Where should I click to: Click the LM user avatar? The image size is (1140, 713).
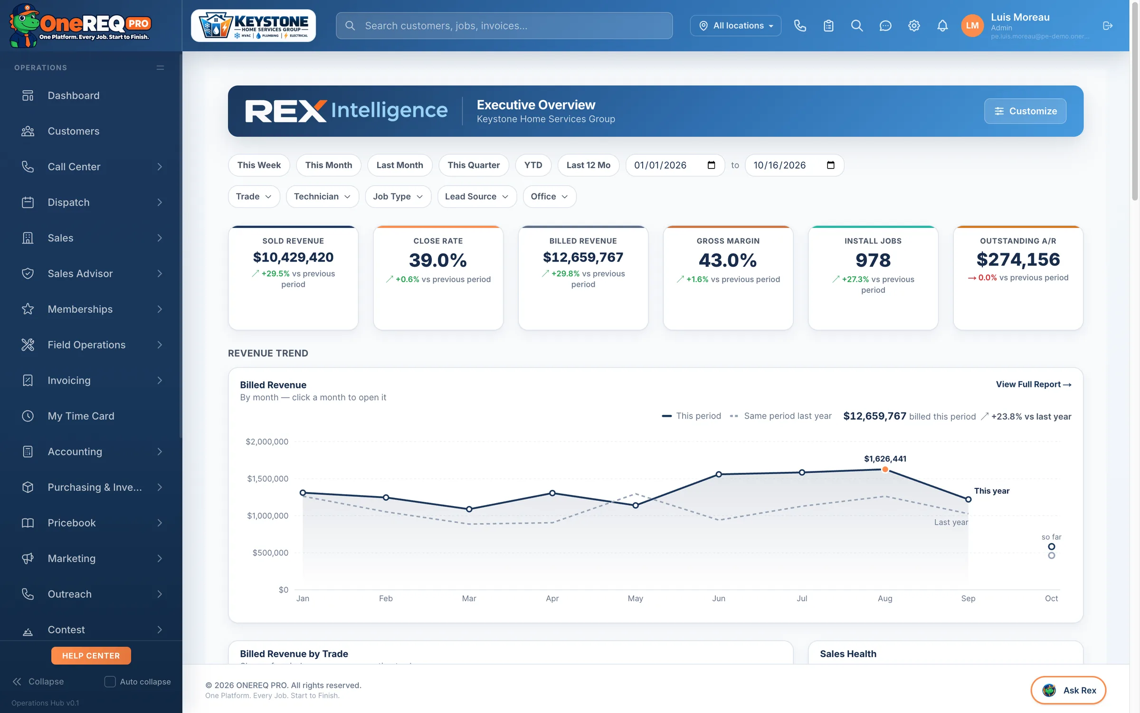click(x=972, y=26)
